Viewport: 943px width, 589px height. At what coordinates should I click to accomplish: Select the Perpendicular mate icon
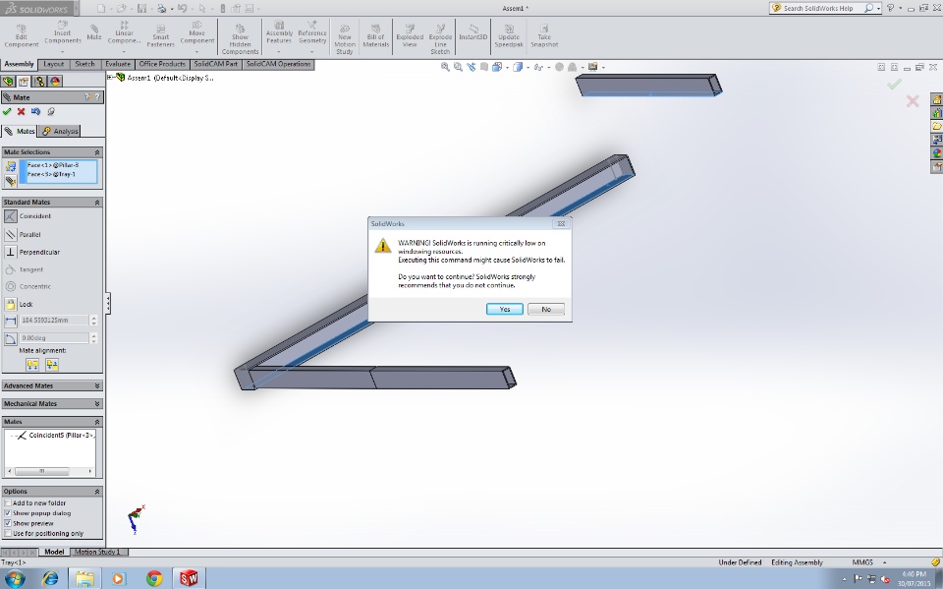point(10,252)
